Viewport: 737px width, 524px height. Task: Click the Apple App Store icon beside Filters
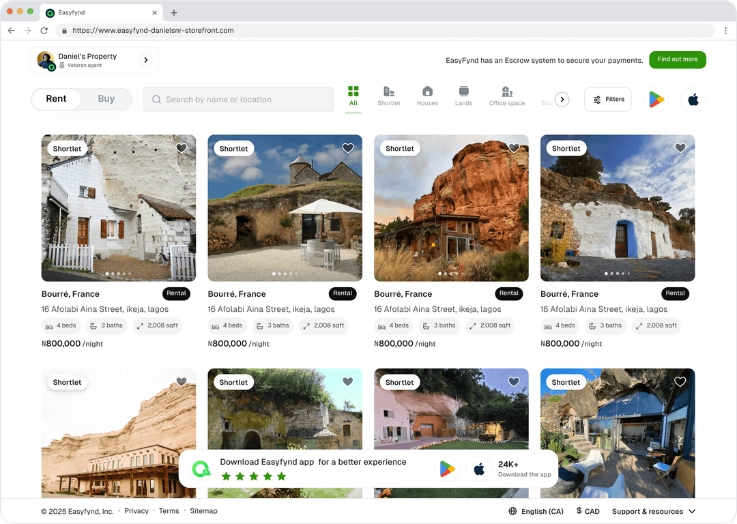(x=693, y=100)
